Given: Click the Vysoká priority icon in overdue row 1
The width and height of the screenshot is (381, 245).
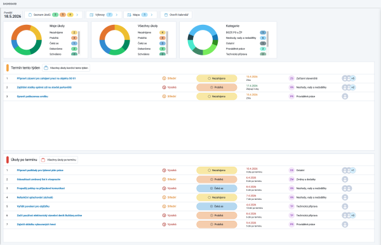Looking at the screenshot, I should pos(164,171).
